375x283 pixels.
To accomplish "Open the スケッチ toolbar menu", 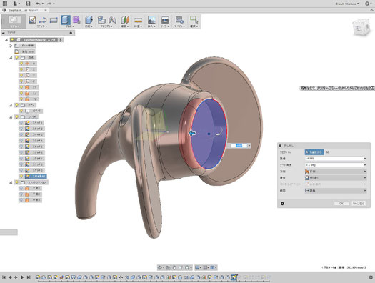I will tap(42, 26).
